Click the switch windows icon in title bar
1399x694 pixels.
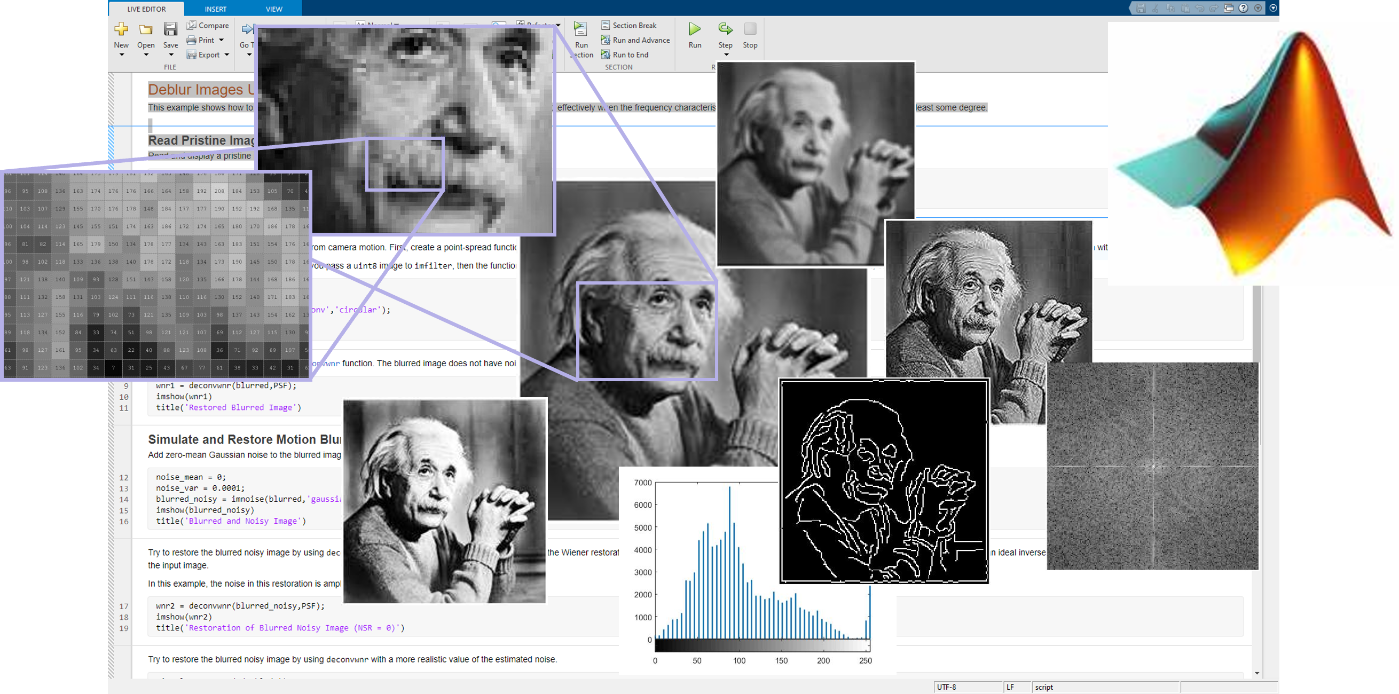pos(1229,8)
